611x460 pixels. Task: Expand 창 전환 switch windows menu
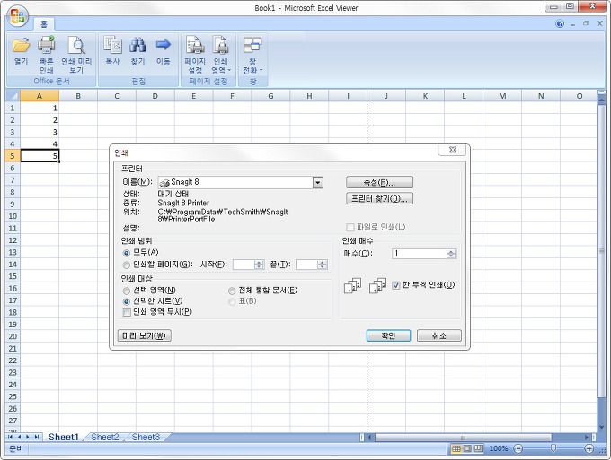pos(252,55)
